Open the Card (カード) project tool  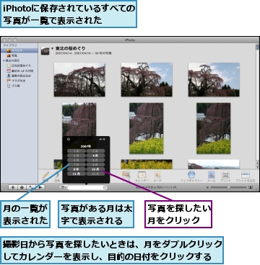pos(157,176)
